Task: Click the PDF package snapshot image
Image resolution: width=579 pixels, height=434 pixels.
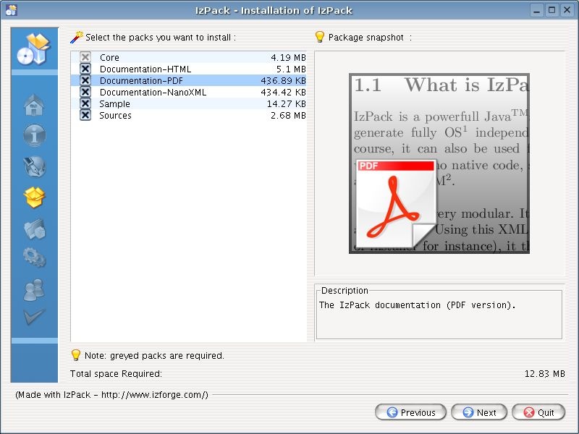Action: [439, 163]
